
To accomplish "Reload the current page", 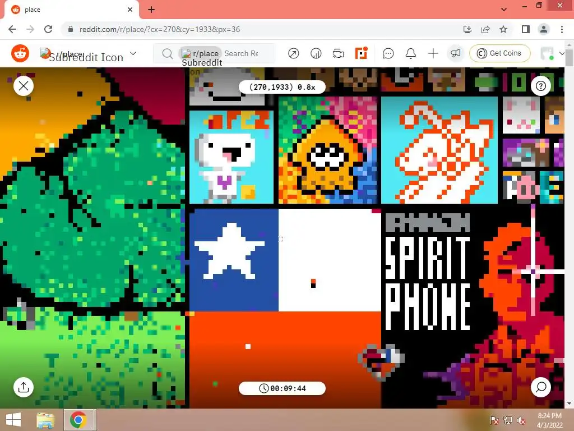I will [x=48, y=29].
